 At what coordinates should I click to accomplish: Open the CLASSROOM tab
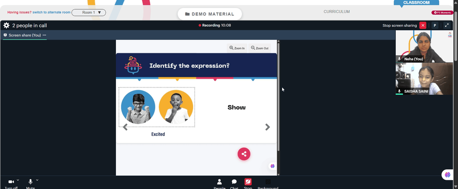(x=416, y=2)
